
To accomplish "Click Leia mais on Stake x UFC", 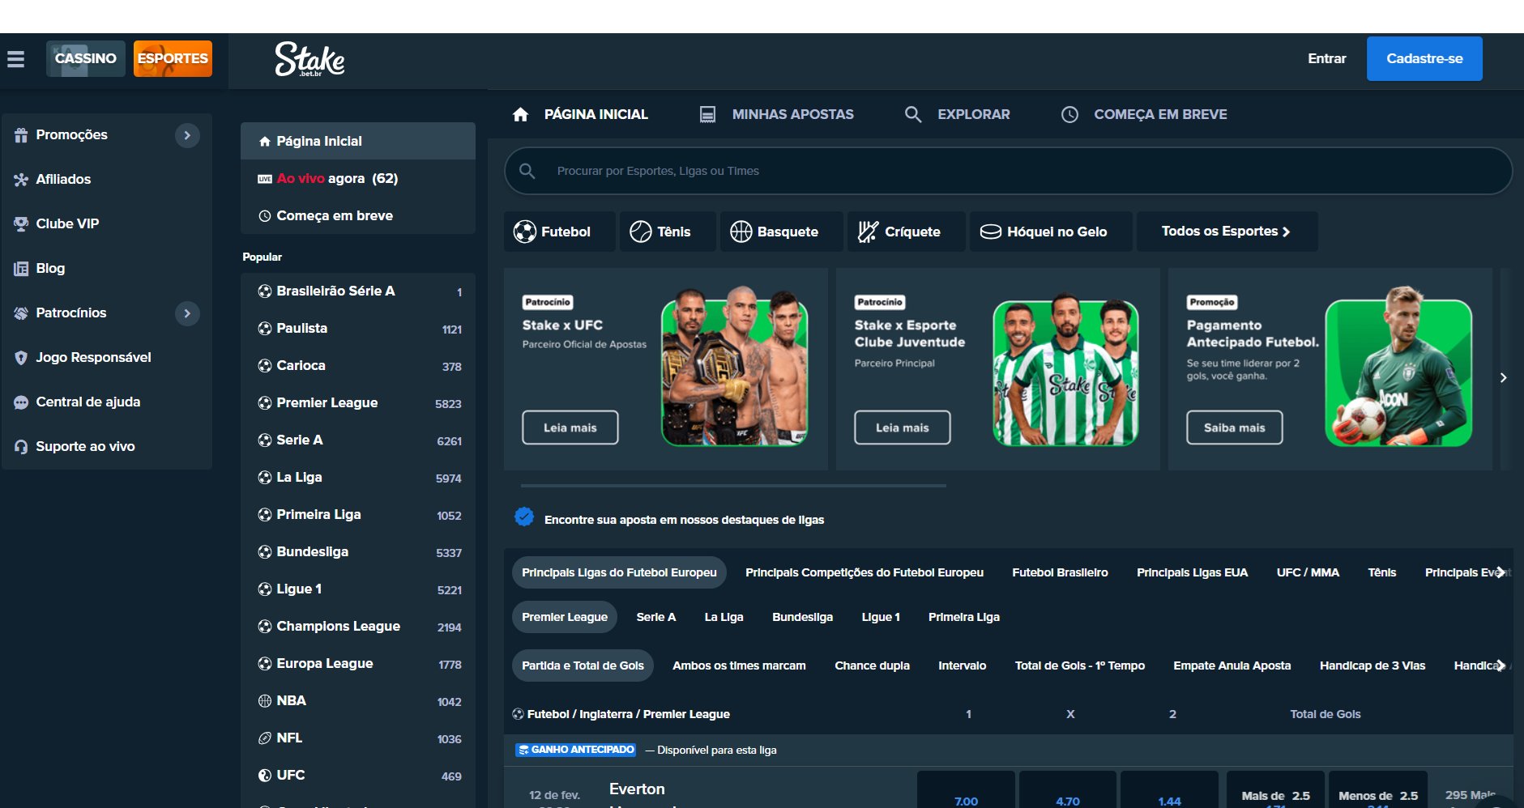I will [570, 427].
